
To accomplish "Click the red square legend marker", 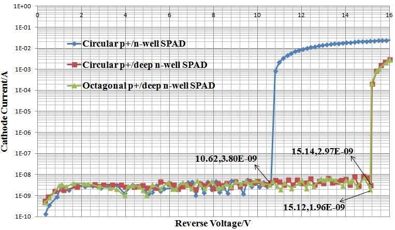I will pos(75,65).
